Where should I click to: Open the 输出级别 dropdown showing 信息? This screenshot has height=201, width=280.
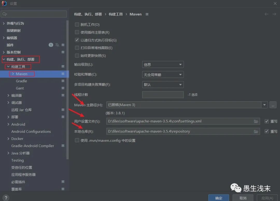(x=163, y=64)
